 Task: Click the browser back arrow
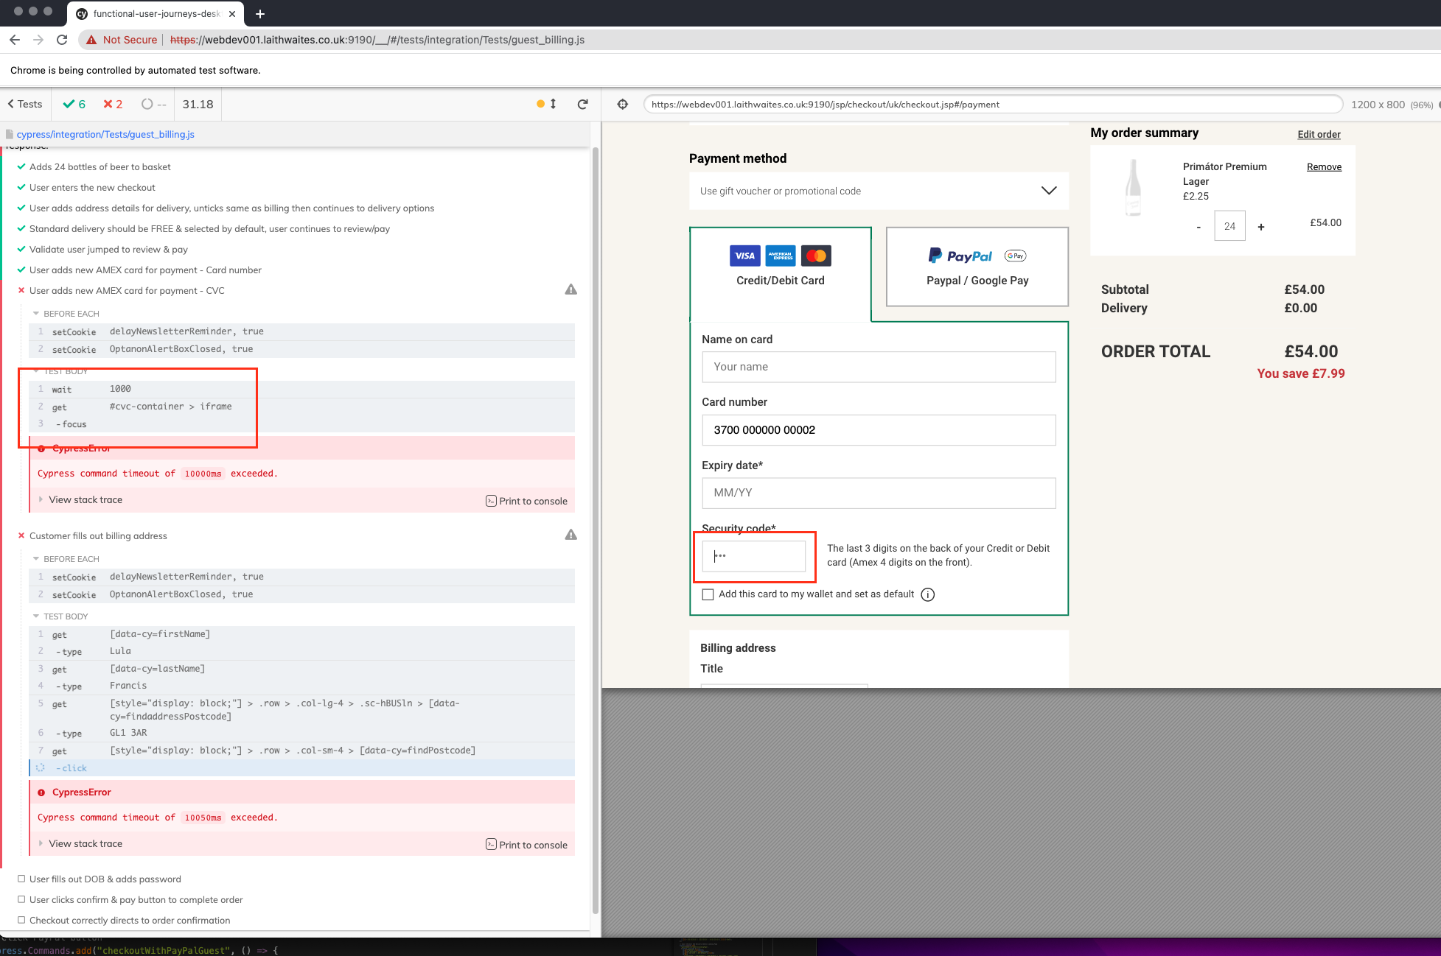click(15, 40)
